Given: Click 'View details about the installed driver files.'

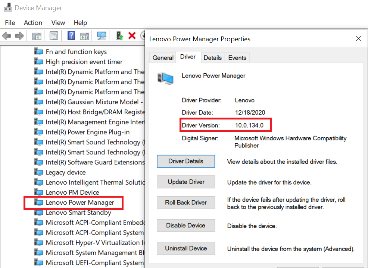Looking at the screenshot, I should pos(282,162).
